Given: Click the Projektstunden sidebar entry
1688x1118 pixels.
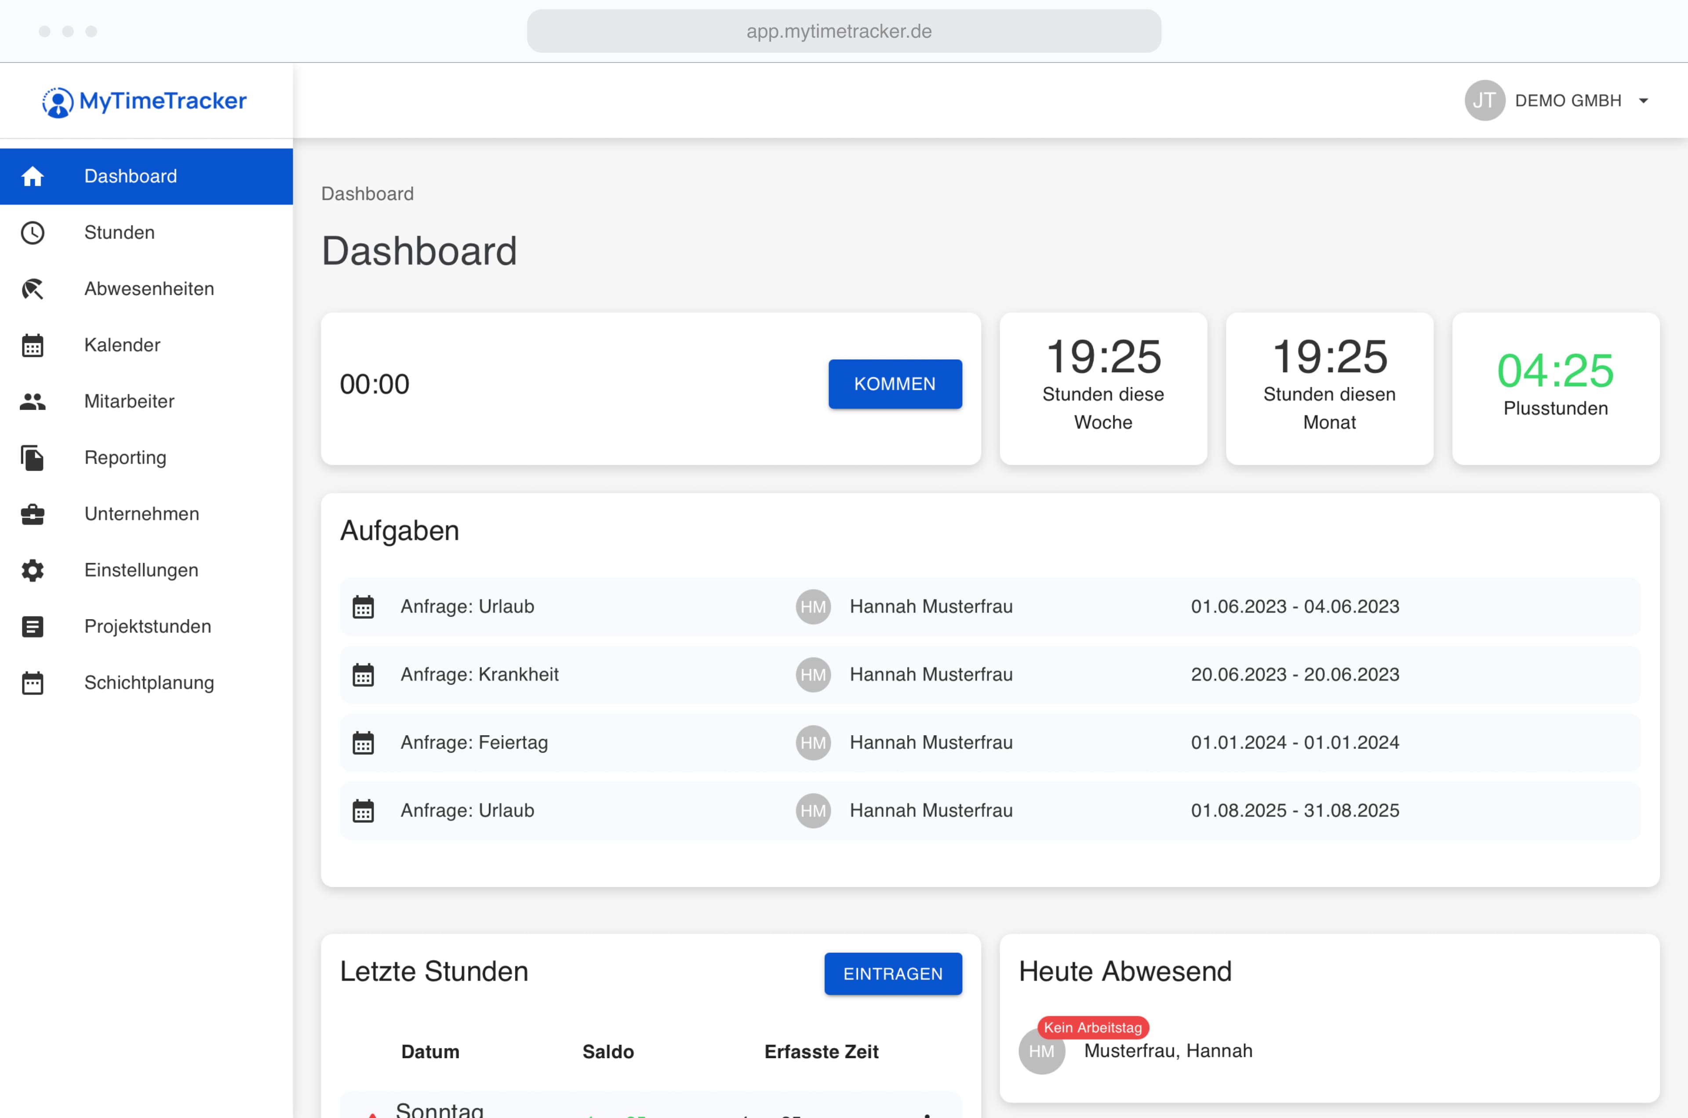Looking at the screenshot, I should (x=148, y=626).
